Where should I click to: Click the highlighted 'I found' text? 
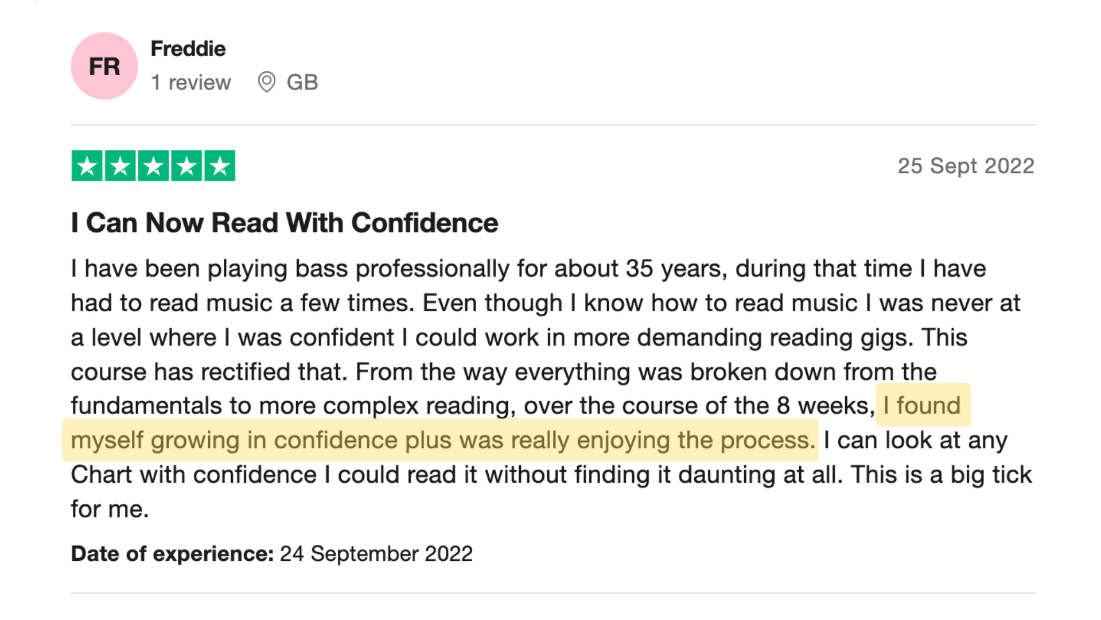click(921, 406)
